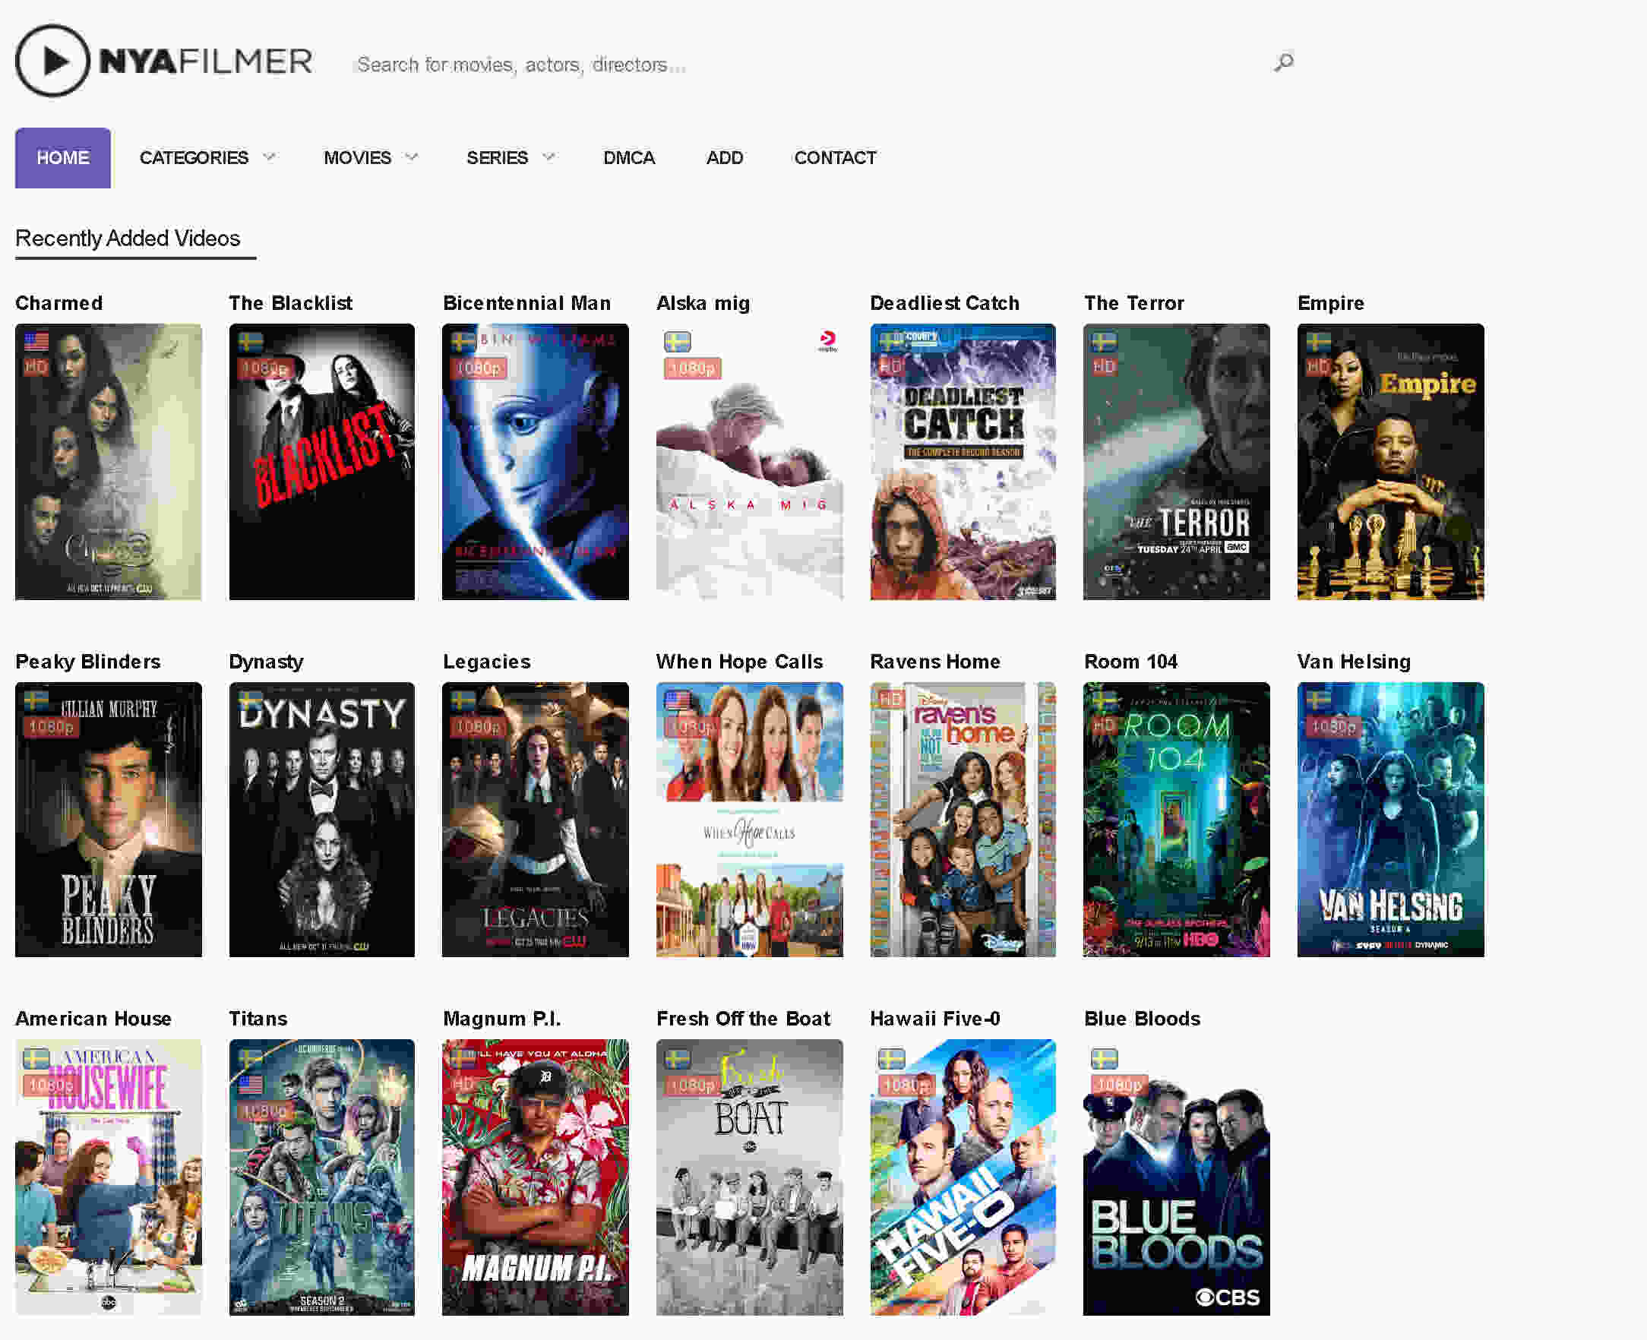Open the Charmed title link
Screen dimensions: 1647x1340
pyautogui.click(x=58, y=302)
